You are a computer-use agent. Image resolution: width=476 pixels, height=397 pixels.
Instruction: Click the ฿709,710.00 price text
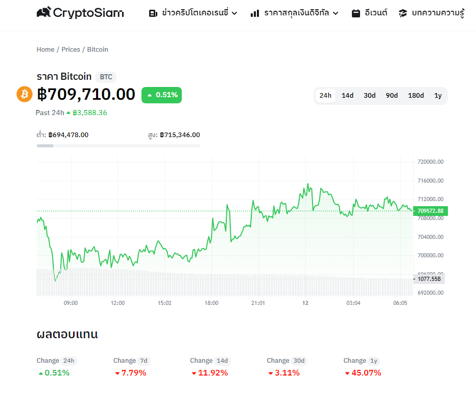86,94
